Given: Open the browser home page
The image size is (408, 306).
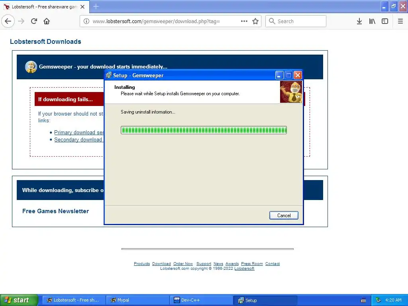Looking at the screenshot, I should [x=47, y=21].
